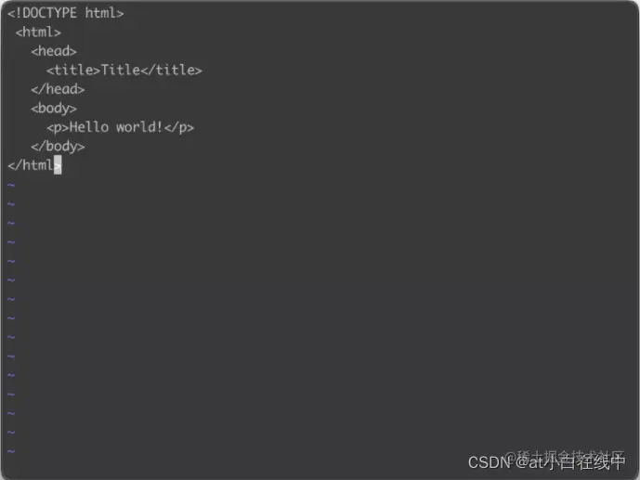Click the word Title inside title tags
Image resolution: width=640 pixels, height=480 pixels.
pyautogui.click(x=121, y=71)
